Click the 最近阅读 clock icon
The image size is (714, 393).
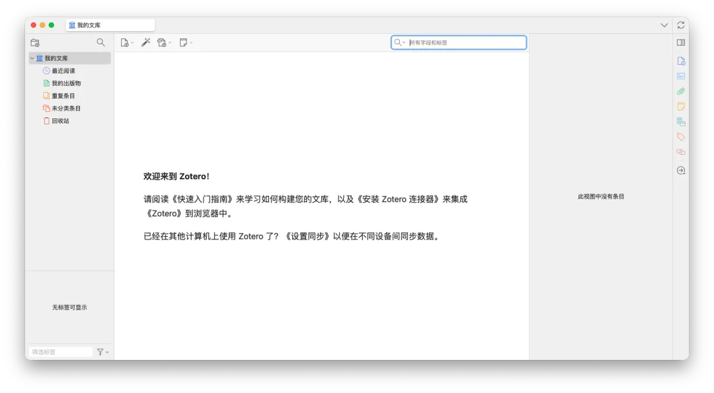[46, 71]
